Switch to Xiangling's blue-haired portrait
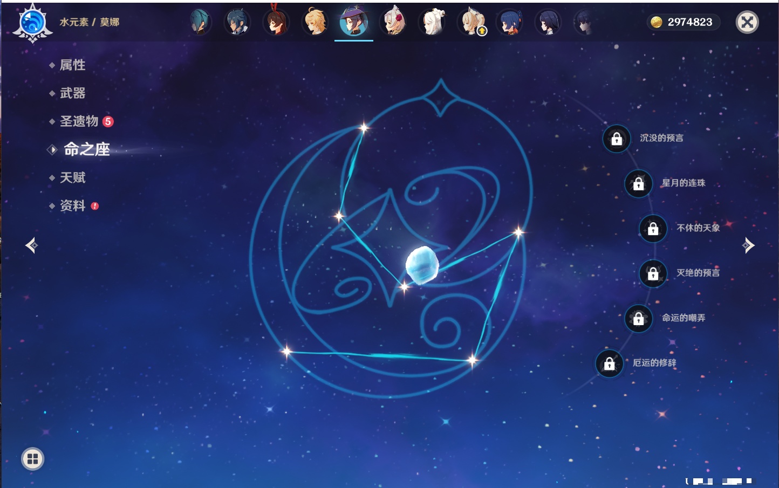Image resolution: width=779 pixels, height=488 pixels. click(x=510, y=22)
